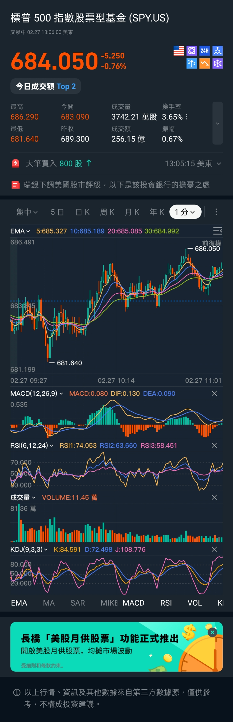Expand the quote details chevron panel
The image size is (233, 722).
217,123
